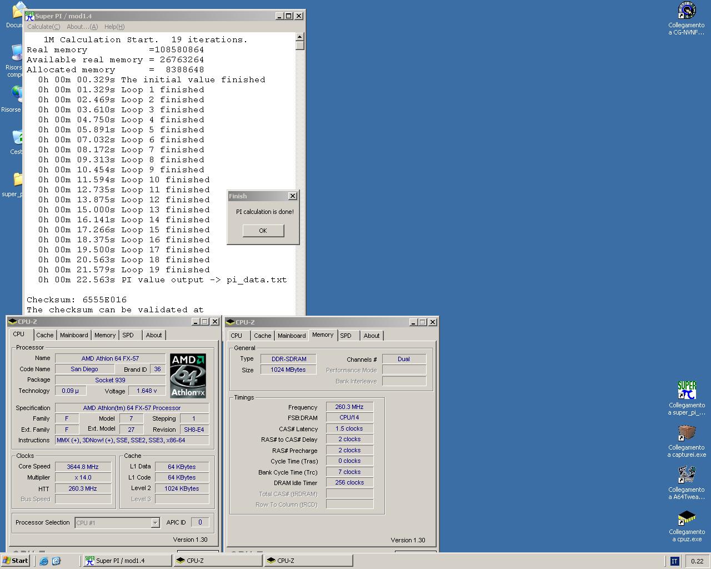Click the memory Frequency 260.3 MHz field
The image size is (711, 569).
[349, 407]
